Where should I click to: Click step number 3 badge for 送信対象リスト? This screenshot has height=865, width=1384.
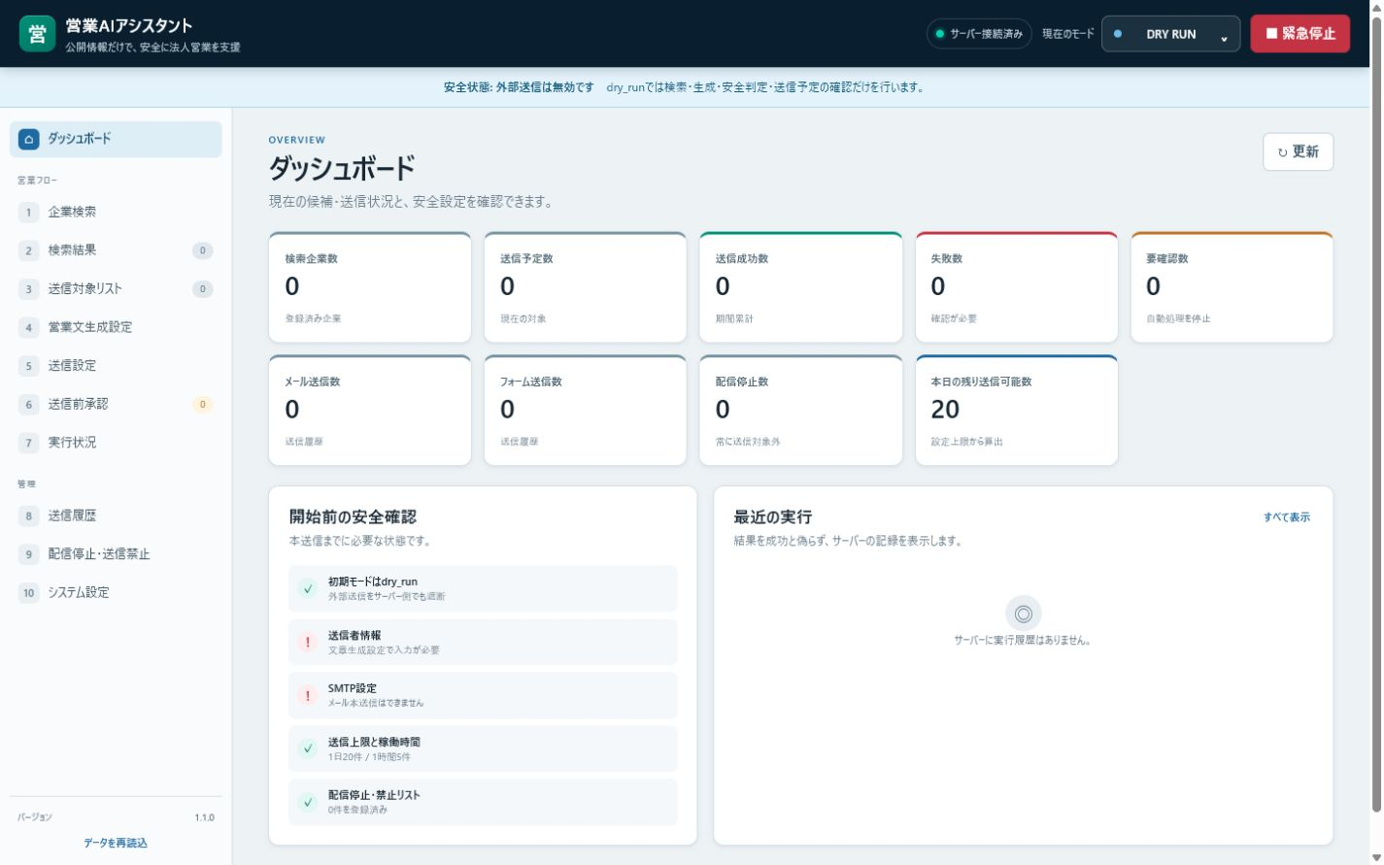pos(28,289)
